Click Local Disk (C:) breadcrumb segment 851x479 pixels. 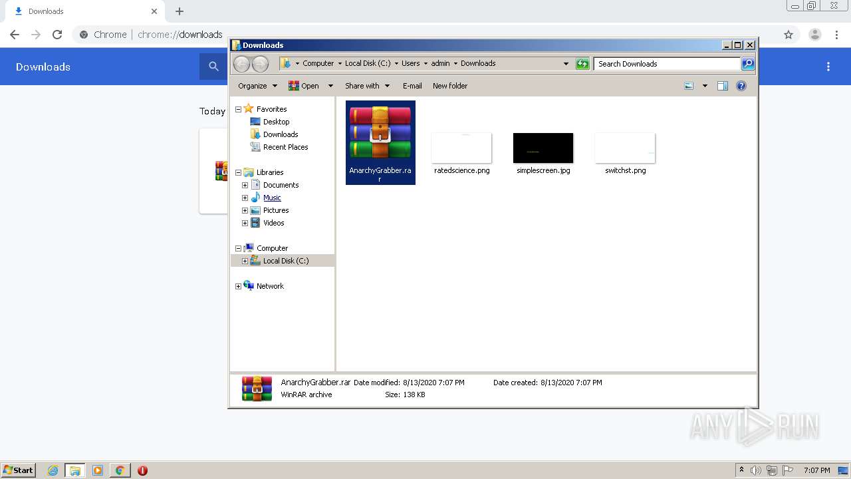pos(368,64)
